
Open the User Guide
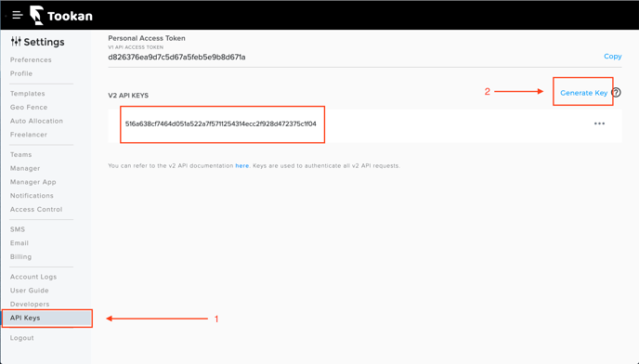[30, 291]
